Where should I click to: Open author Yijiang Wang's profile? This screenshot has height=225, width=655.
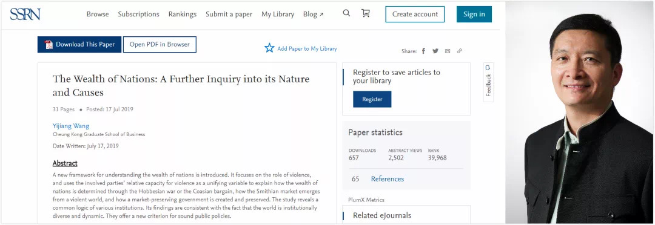[71, 126]
